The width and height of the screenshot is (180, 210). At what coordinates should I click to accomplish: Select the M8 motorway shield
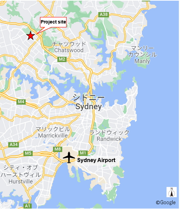pos(58,149)
